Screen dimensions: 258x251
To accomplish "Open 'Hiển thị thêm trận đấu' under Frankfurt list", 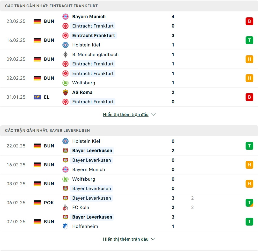I will (126, 114).
